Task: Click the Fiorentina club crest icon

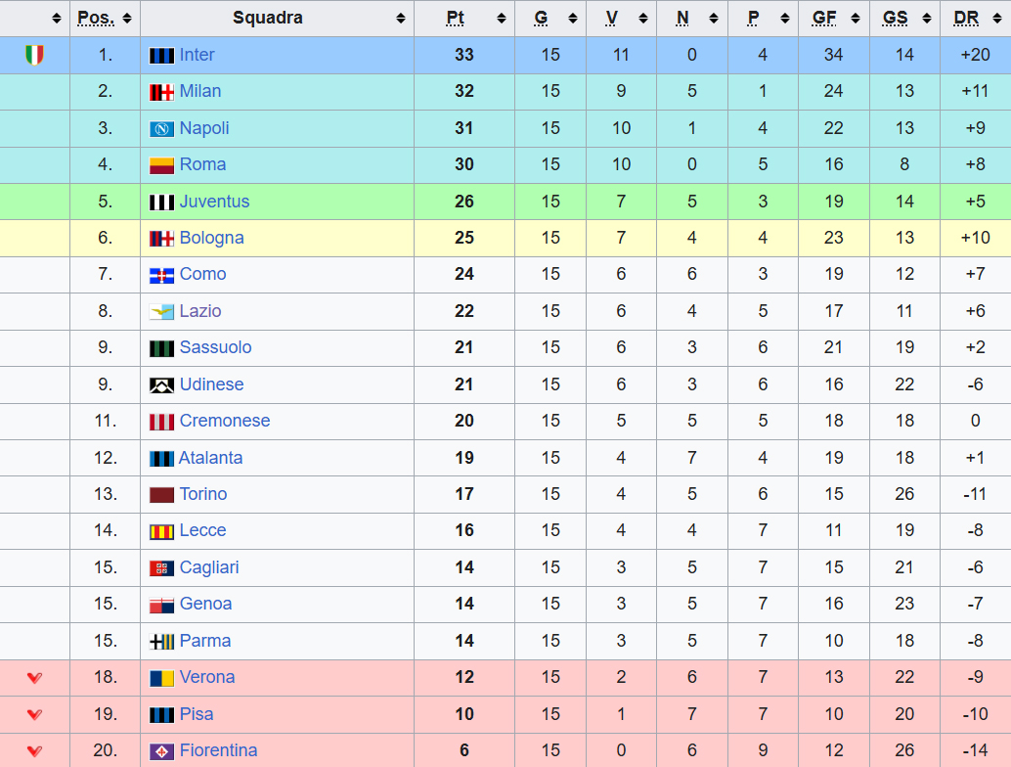Action: [161, 751]
